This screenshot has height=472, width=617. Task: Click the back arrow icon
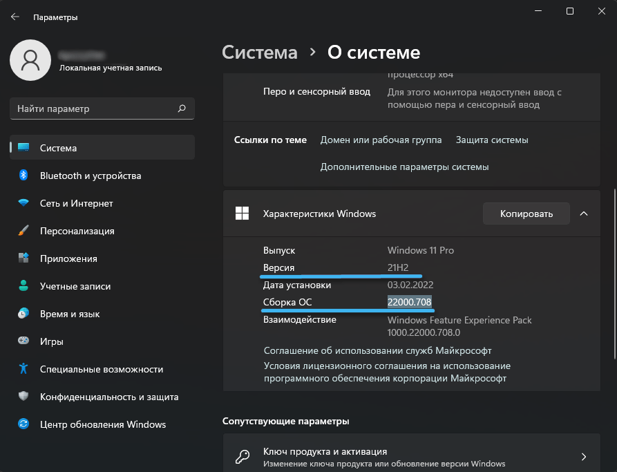coord(15,17)
